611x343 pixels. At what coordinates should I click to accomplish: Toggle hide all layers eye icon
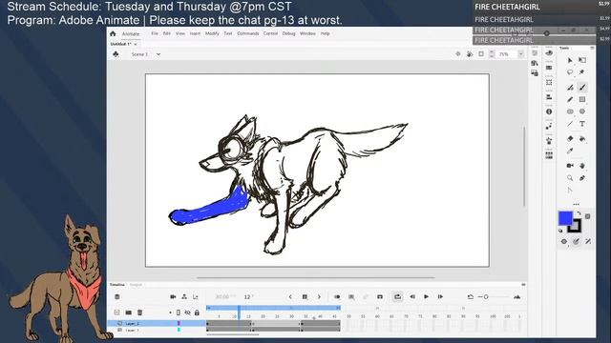(187, 313)
